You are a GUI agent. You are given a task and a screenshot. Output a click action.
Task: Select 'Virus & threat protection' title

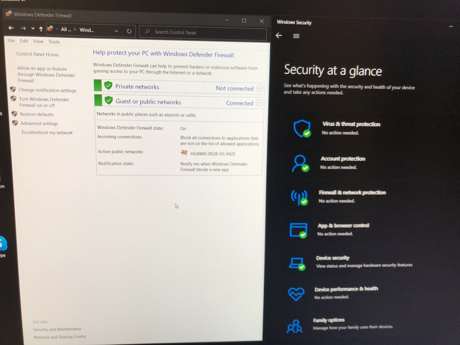pos(351,124)
